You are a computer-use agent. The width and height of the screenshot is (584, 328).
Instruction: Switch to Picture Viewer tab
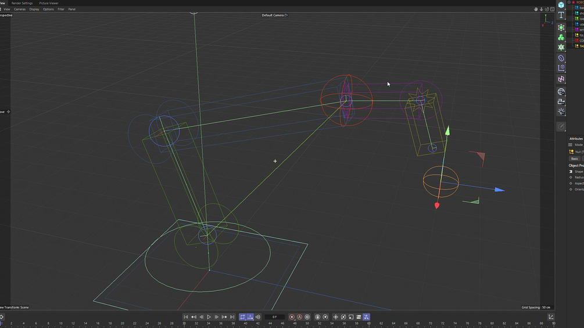49,3
